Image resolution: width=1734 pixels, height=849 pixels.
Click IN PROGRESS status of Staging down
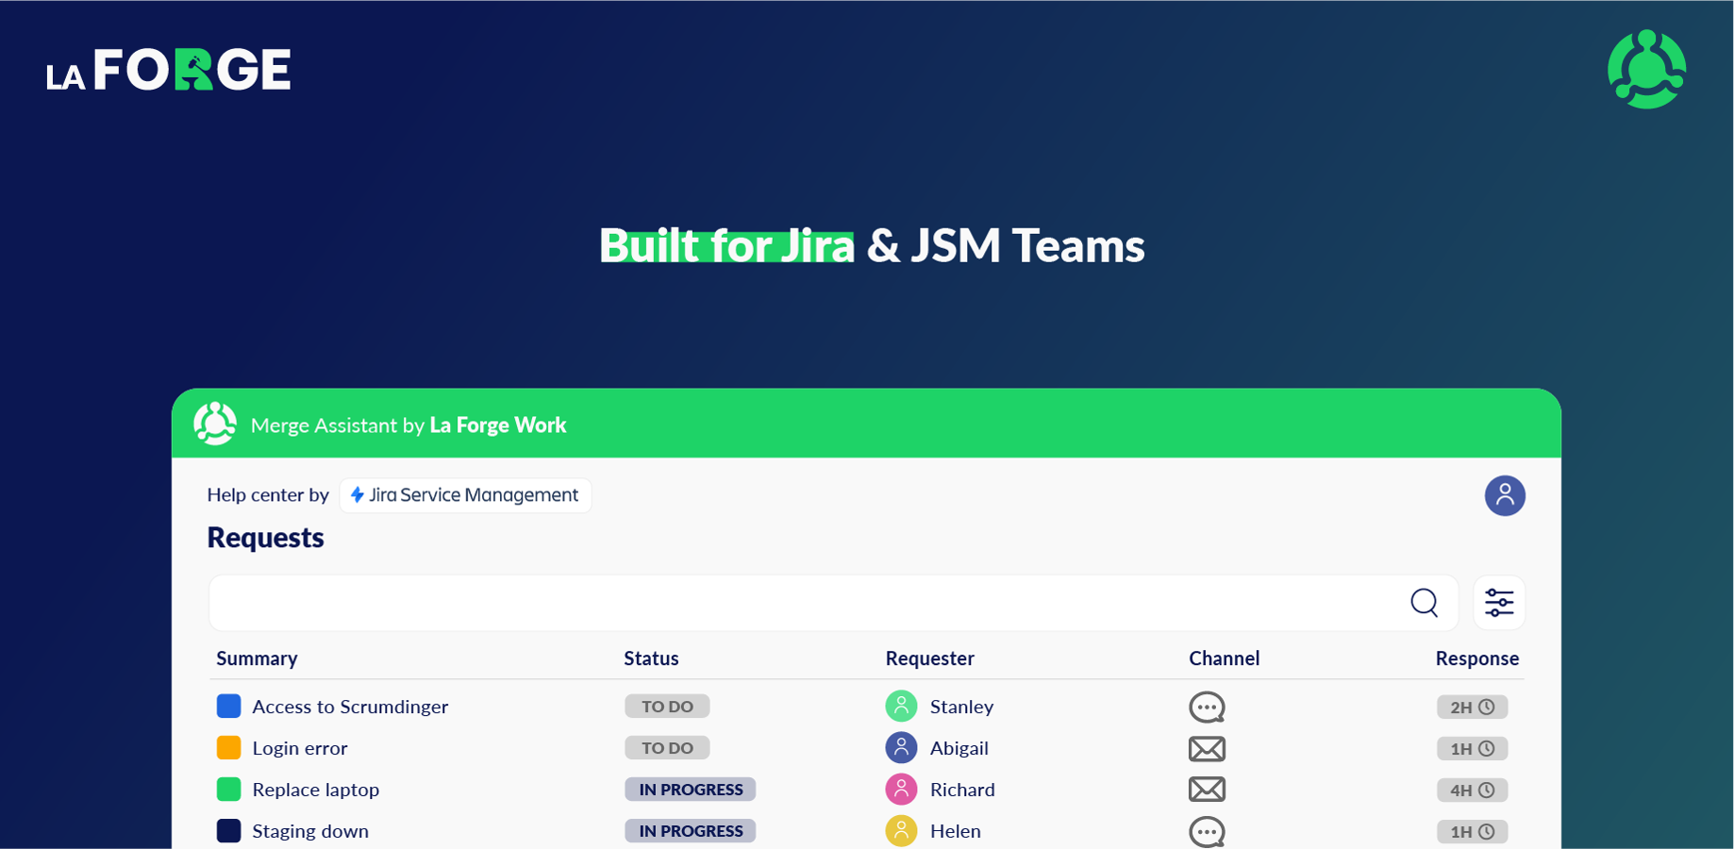(691, 831)
